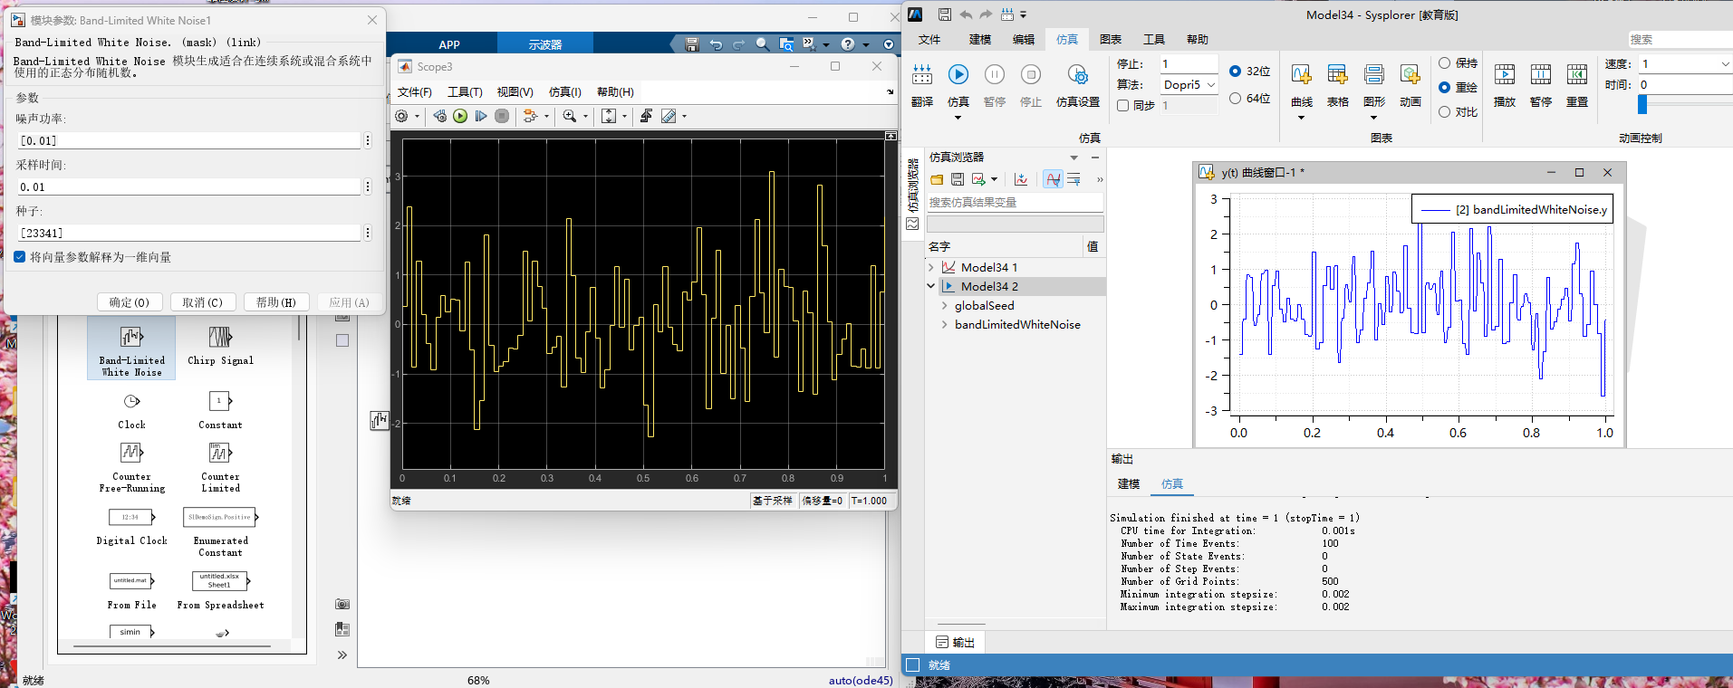Select the Chirp Signal block

point(220,344)
